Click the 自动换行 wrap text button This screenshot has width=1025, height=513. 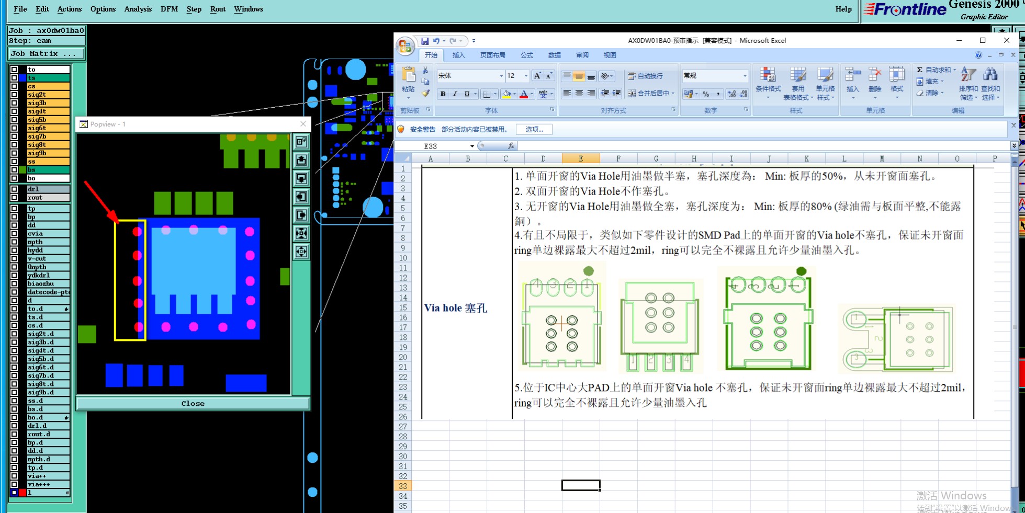(646, 76)
